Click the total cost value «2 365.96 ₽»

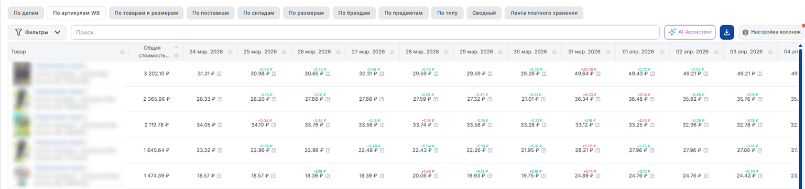pos(156,99)
